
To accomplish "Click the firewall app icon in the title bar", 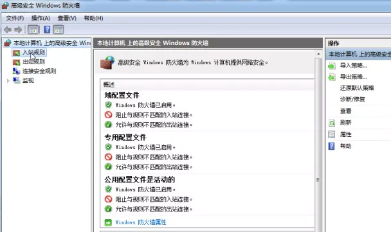I will tap(5, 5).
